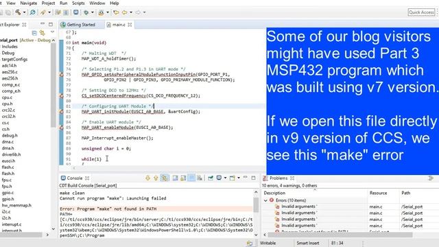Select gpio.c file in project tree

click(x=8, y=193)
